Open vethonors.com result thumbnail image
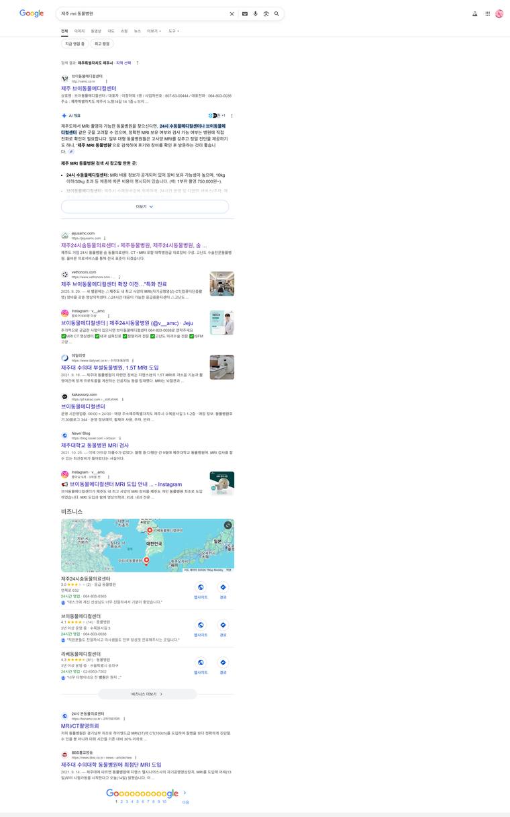The height and width of the screenshot is (817, 510). [221, 284]
